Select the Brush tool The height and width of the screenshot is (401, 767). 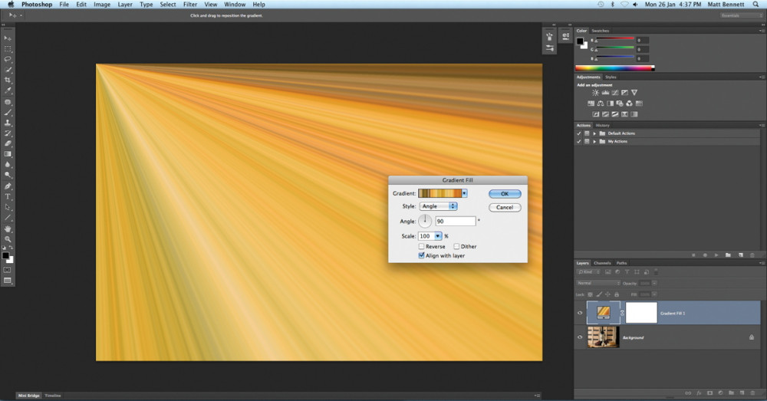pos(8,113)
